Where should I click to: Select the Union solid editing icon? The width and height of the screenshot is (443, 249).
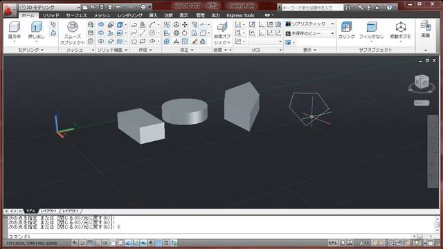(101, 25)
